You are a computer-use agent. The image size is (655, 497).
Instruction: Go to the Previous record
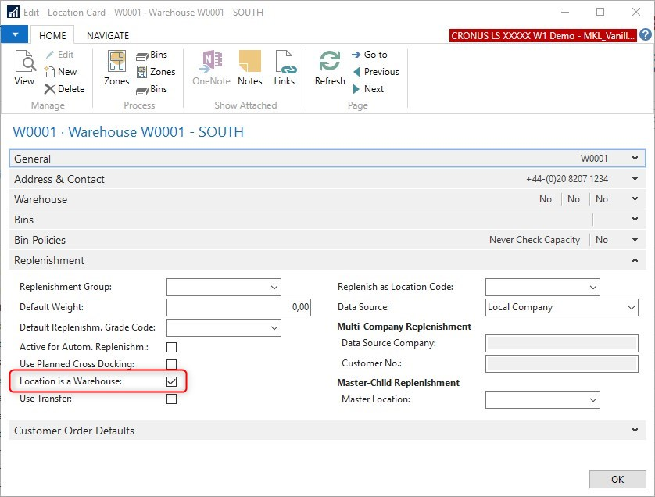(x=374, y=72)
